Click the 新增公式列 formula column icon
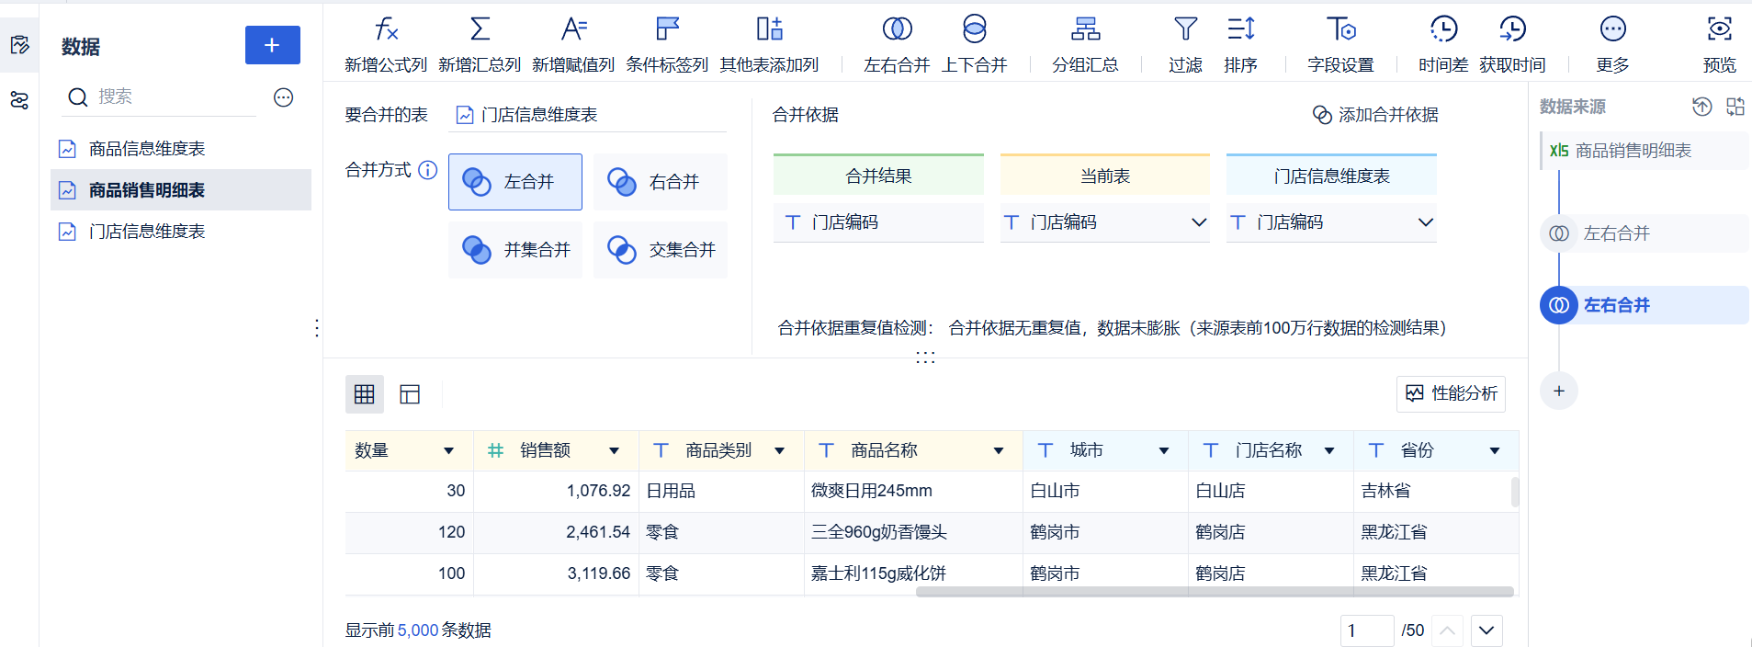This screenshot has height=647, width=1752. pyautogui.click(x=386, y=30)
